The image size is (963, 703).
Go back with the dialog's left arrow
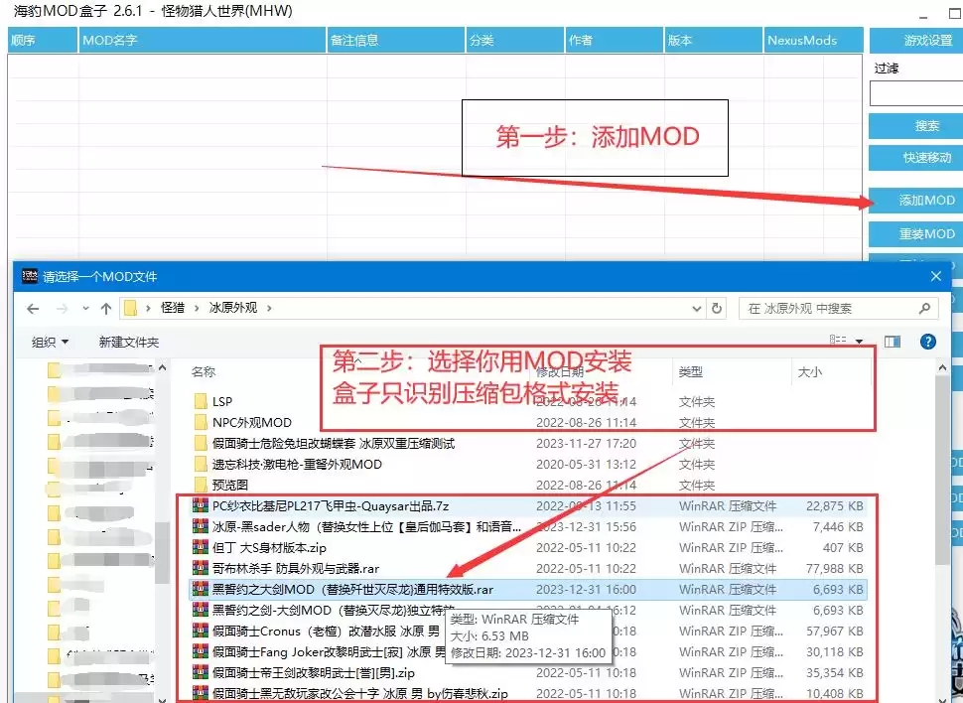(x=33, y=309)
